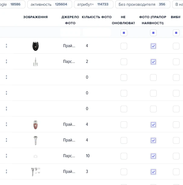This screenshot has height=185, width=183.
Task: Uncheck photo flag for row with 2 photos
Action: pyautogui.click(x=153, y=62)
